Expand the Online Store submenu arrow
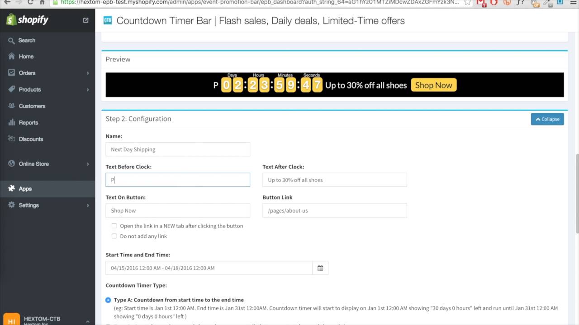The width and height of the screenshot is (579, 325). coord(88,164)
